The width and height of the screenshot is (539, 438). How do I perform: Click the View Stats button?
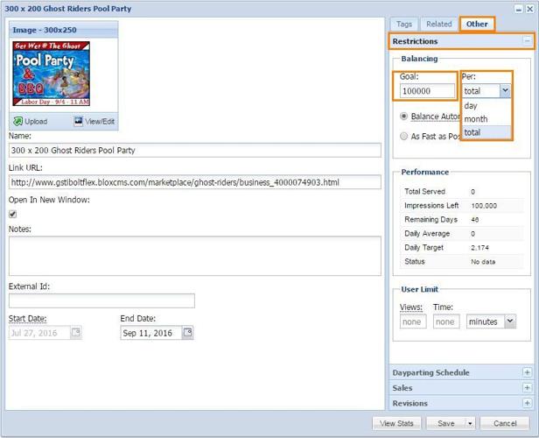[x=396, y=424]
